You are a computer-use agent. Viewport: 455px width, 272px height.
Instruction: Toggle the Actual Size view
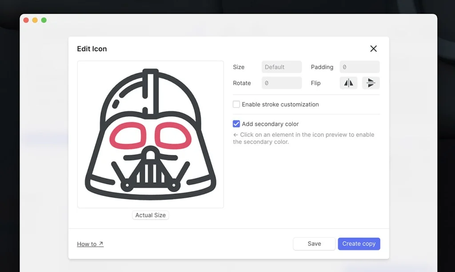pyautogui.click(x=150, y=215)
